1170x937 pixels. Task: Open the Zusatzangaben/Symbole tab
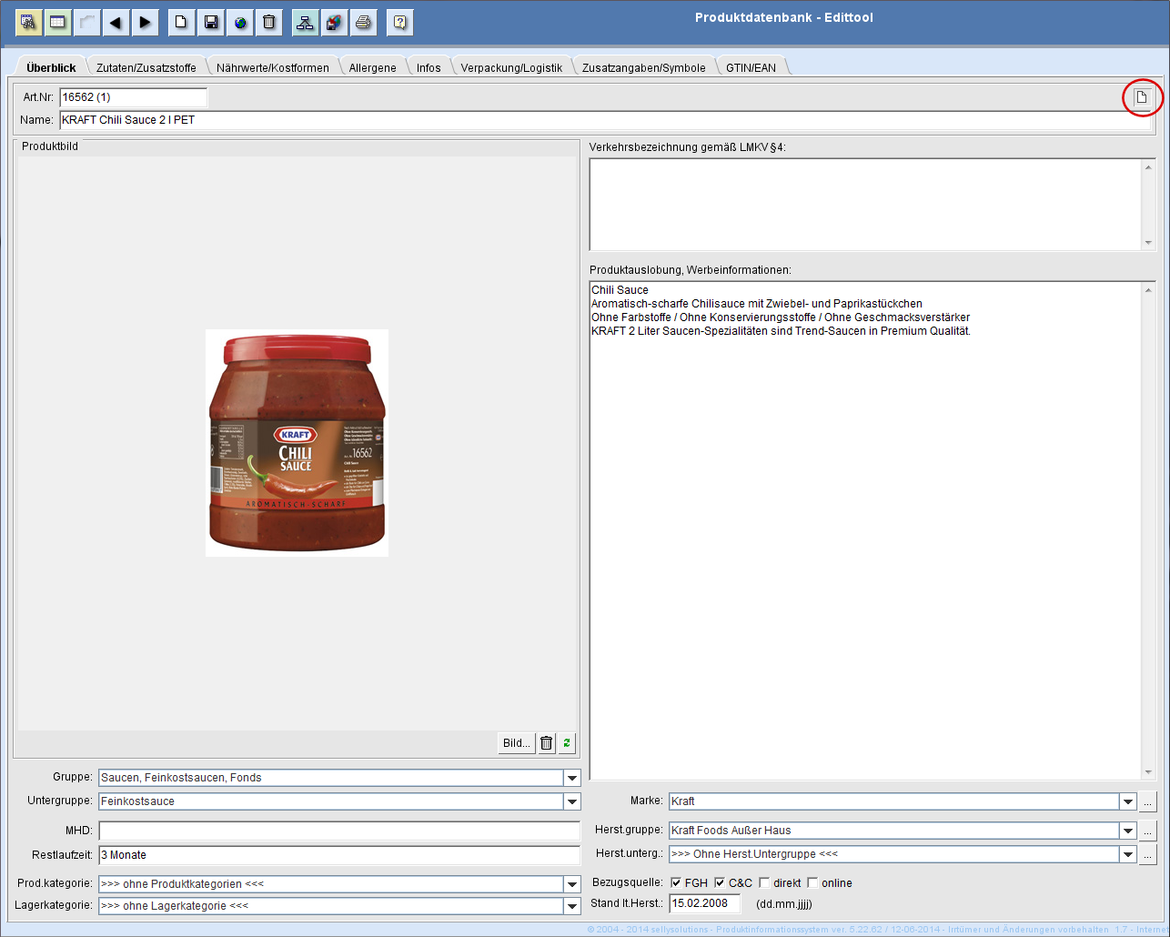644,67
